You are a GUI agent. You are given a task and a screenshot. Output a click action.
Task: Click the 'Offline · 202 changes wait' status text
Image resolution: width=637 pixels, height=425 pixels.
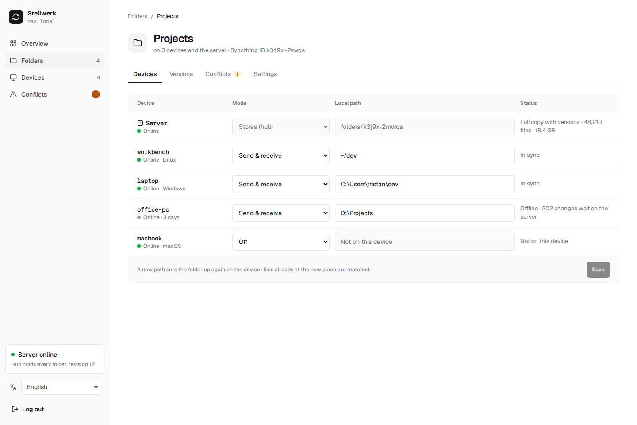click(564, 212)
